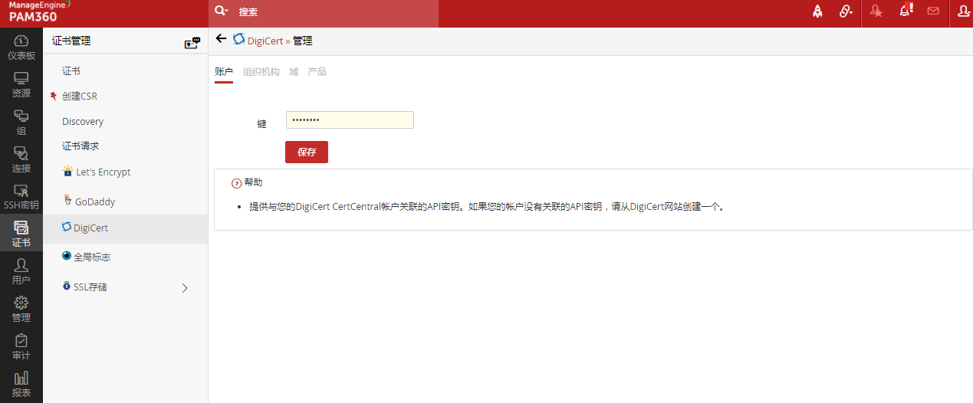Viewport: 973px width, 403px height.
Task: Open the 用户 users section
Action: coord(21,272)
